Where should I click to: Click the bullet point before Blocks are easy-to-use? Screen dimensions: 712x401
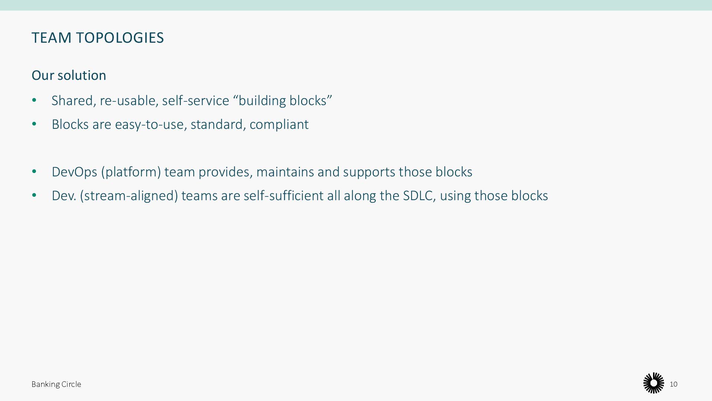tap(34, 124)
